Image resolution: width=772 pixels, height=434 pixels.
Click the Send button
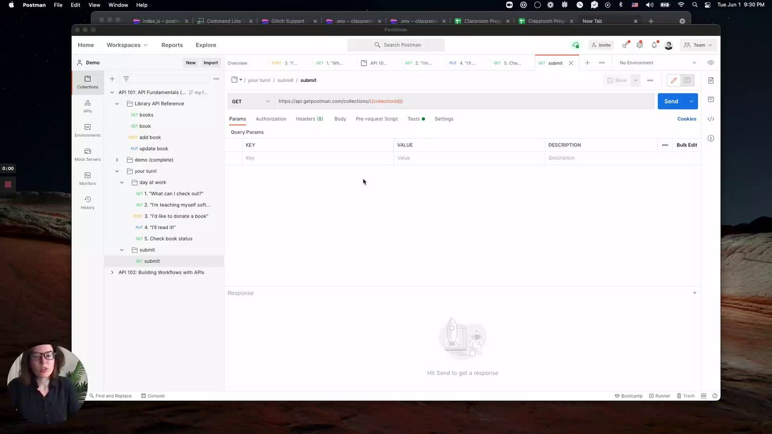671,101
